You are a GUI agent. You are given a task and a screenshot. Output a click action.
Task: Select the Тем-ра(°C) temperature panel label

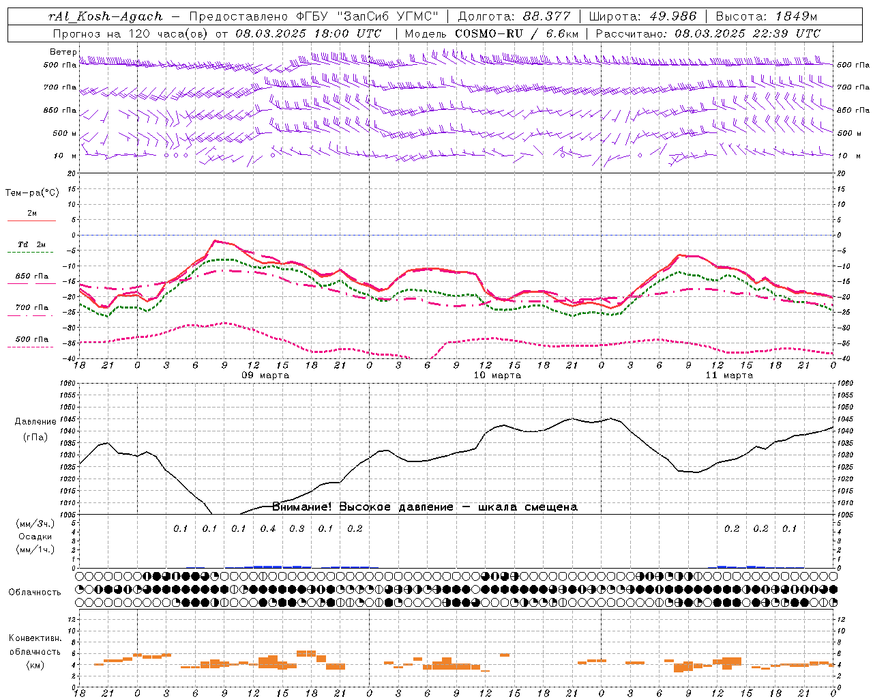32,193
